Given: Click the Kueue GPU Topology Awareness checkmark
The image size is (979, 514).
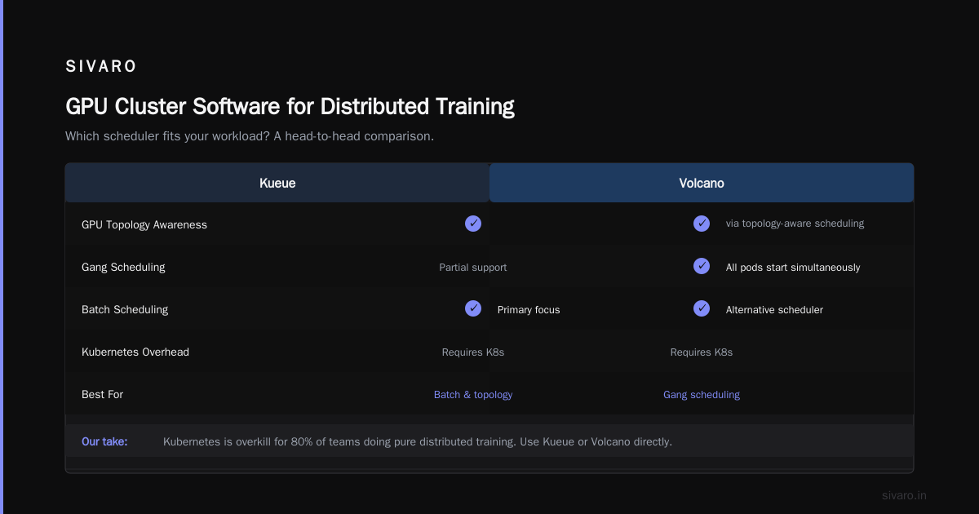Looking at the screenshot, I should coord(473,224).
